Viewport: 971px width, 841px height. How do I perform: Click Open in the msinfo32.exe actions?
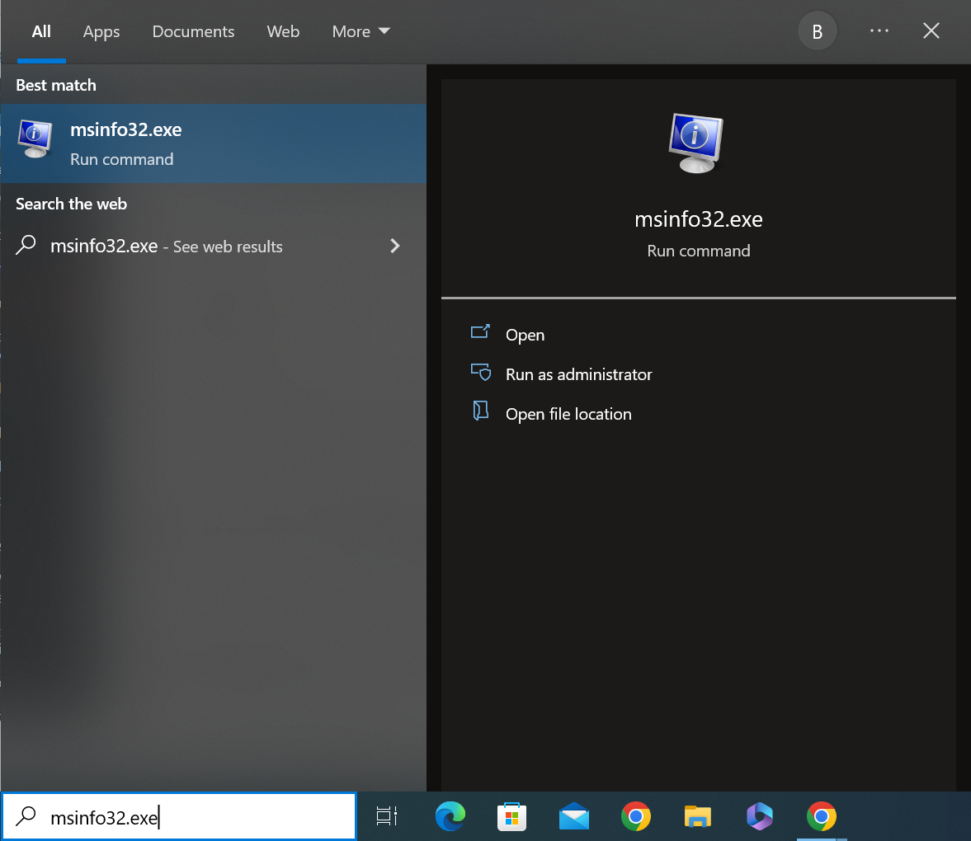point(525,335)
